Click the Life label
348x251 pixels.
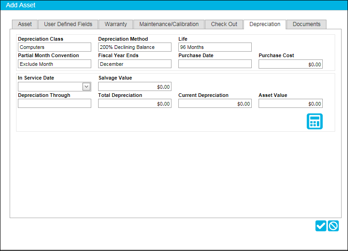tap(182, 39)
